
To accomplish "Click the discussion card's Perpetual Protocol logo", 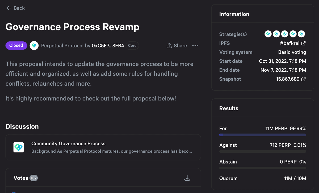I will [x=19, y=147].
